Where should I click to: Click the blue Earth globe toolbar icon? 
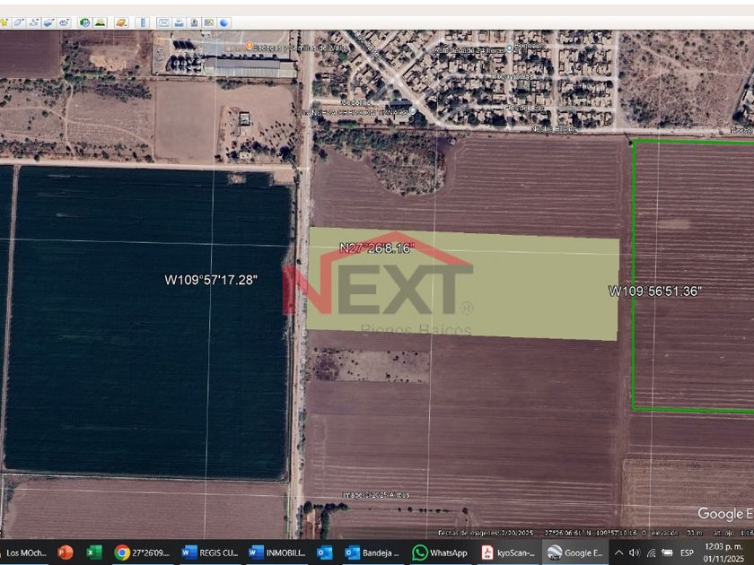point(224,22)
